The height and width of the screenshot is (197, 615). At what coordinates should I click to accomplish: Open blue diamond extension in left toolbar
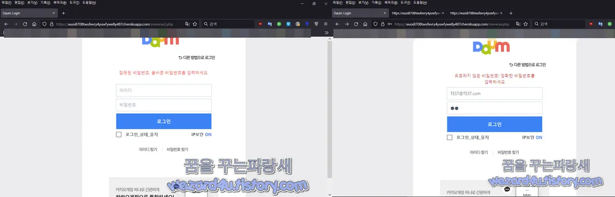point(307,24)
